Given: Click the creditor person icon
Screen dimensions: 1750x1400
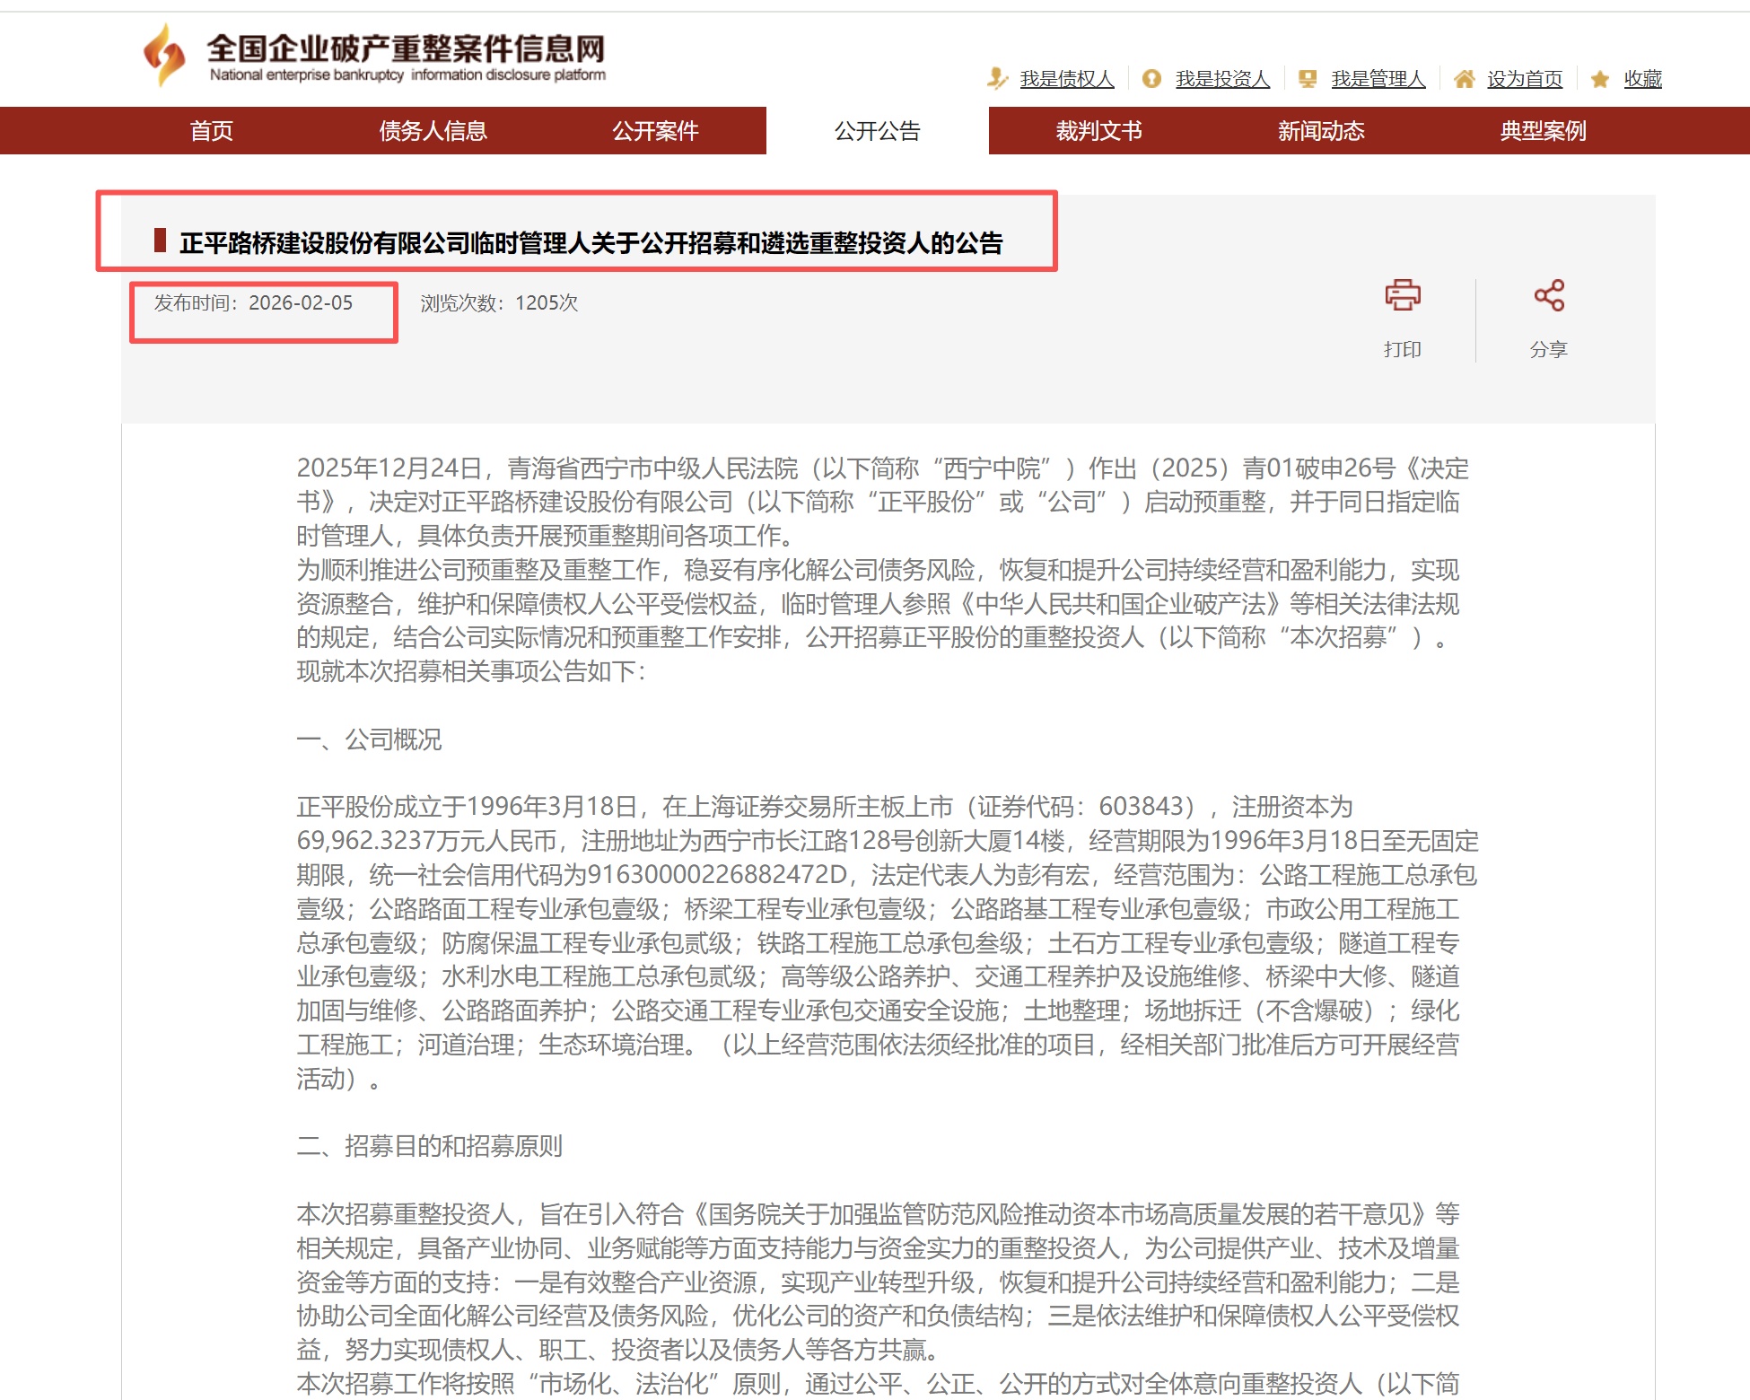Looking at the screenshot, I should 997,79.
